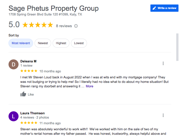This screenshot has width=183, height=140.
Task: Click the Write a review button
Action: (164, 8)
